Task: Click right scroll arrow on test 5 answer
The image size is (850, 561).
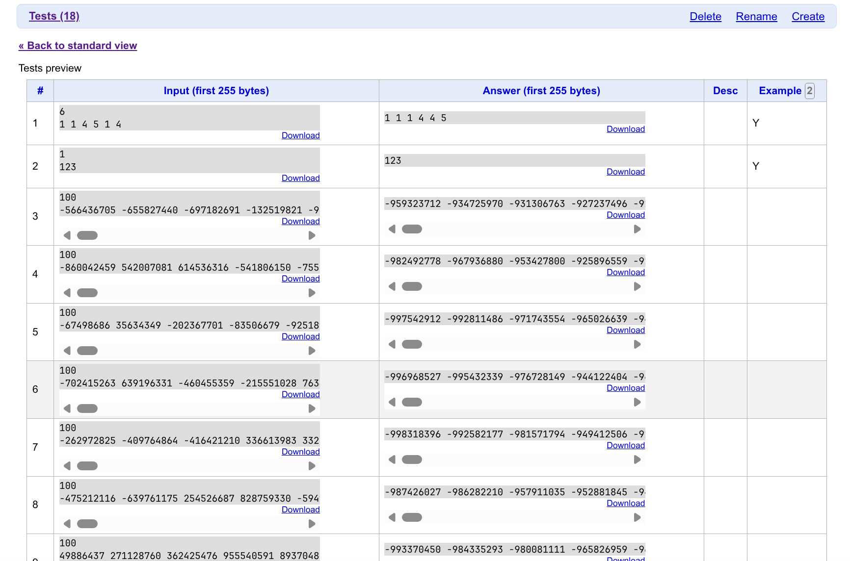Action: (x=637, y=344)
